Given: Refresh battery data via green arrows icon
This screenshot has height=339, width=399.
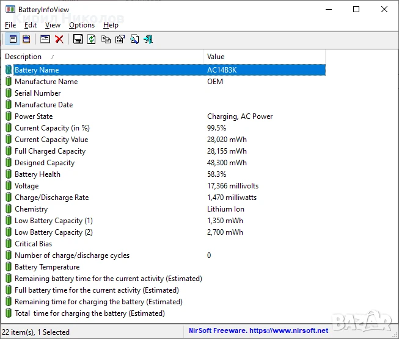Looking at the screenshot, I should click(92, 40).
